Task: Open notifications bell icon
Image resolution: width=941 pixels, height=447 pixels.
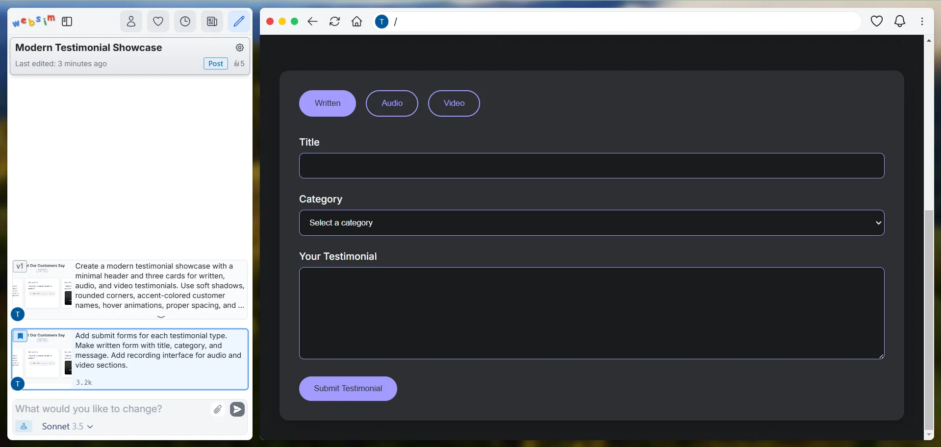Action: click(x=900, y=21)
